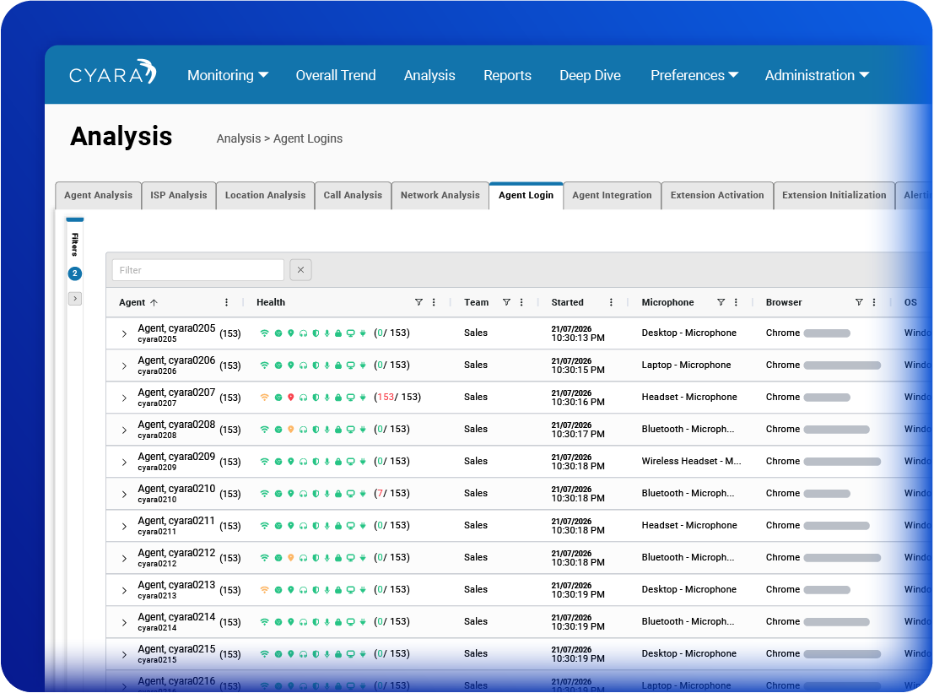Click the Analysis breadcrumb link
934x693 pixels.
point(239,138)
